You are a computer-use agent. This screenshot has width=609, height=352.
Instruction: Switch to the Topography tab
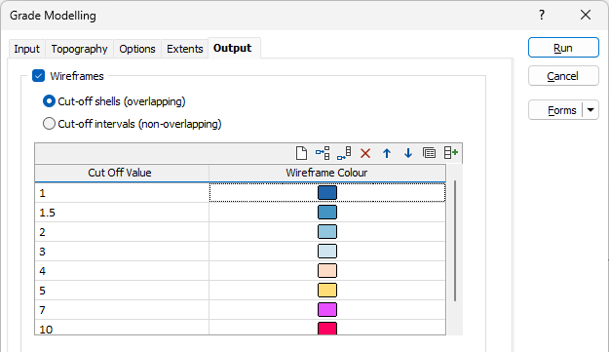[79, 49]
